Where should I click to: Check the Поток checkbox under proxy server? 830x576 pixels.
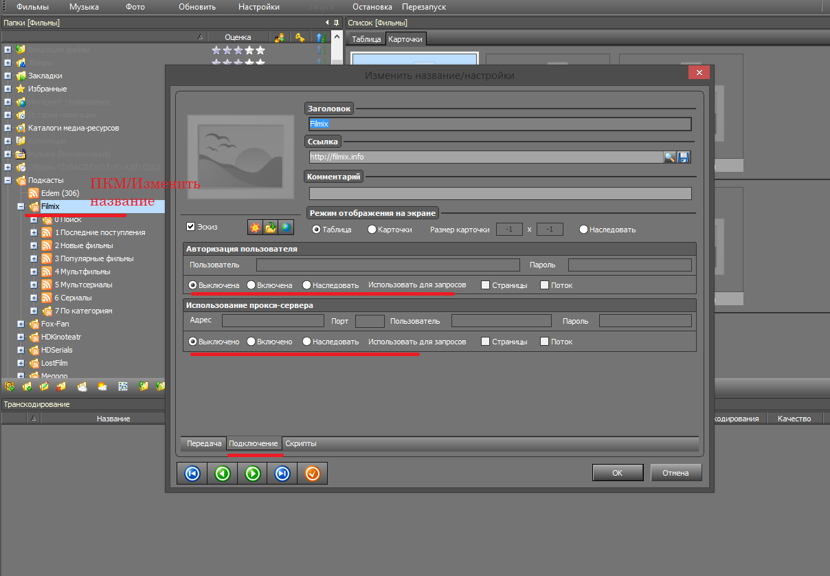click(545, 342)
